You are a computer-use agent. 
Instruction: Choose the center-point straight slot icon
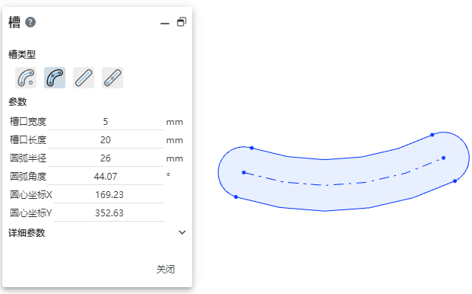112,78
